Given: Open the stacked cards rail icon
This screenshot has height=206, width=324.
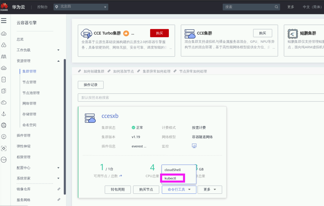Looking at the screenshot, I should click(x=4, y=91).
